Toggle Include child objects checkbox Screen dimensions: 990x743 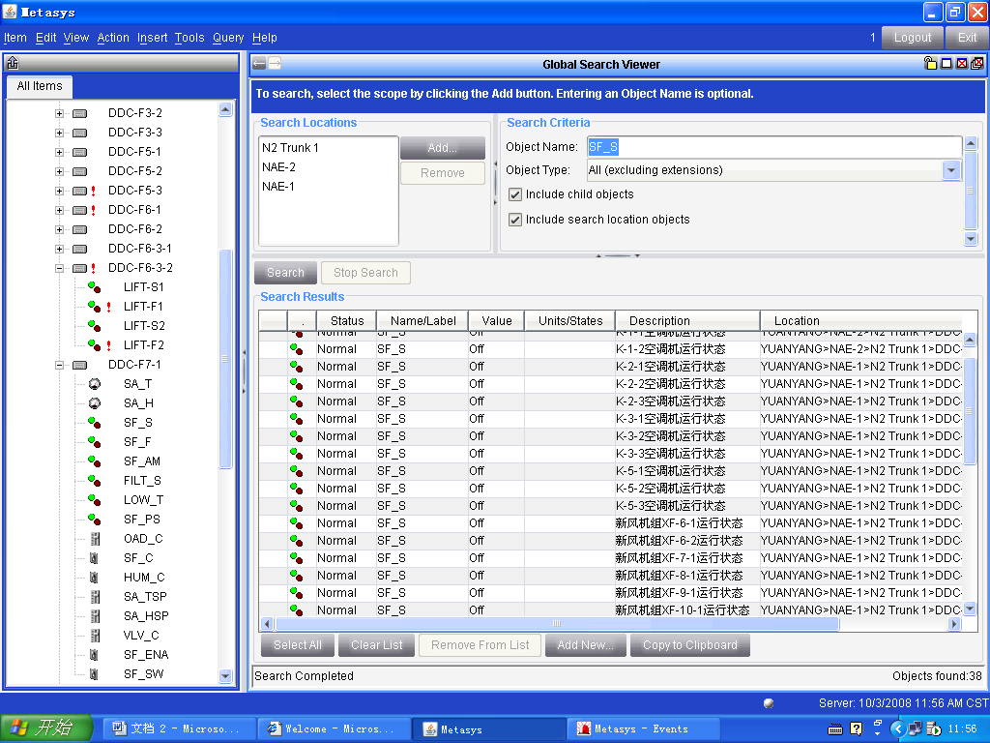pos(515,194)
